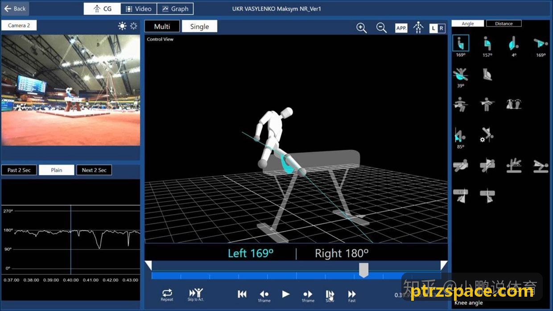
Task: Select the 169° knee angle icon
Action: coord(461,43)
